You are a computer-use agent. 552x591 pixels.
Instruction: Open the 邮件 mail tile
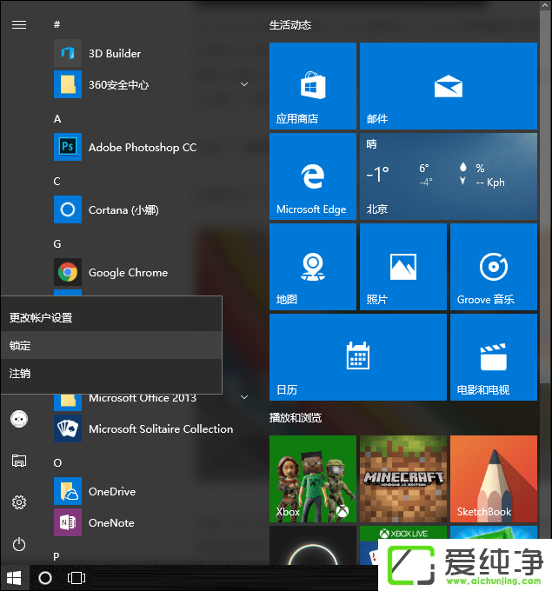pos(449,86)
